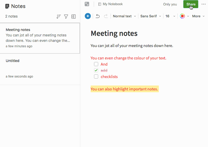Image resolution: width=208 pixels, height=147 pixels.
Task: Open the My Notebook link
Action: [113, 4]
